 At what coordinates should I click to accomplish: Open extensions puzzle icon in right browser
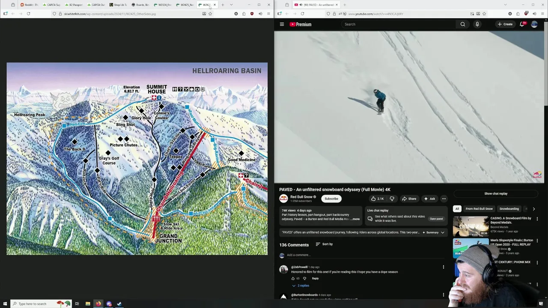pyautogui.click(x=518, y=14)
